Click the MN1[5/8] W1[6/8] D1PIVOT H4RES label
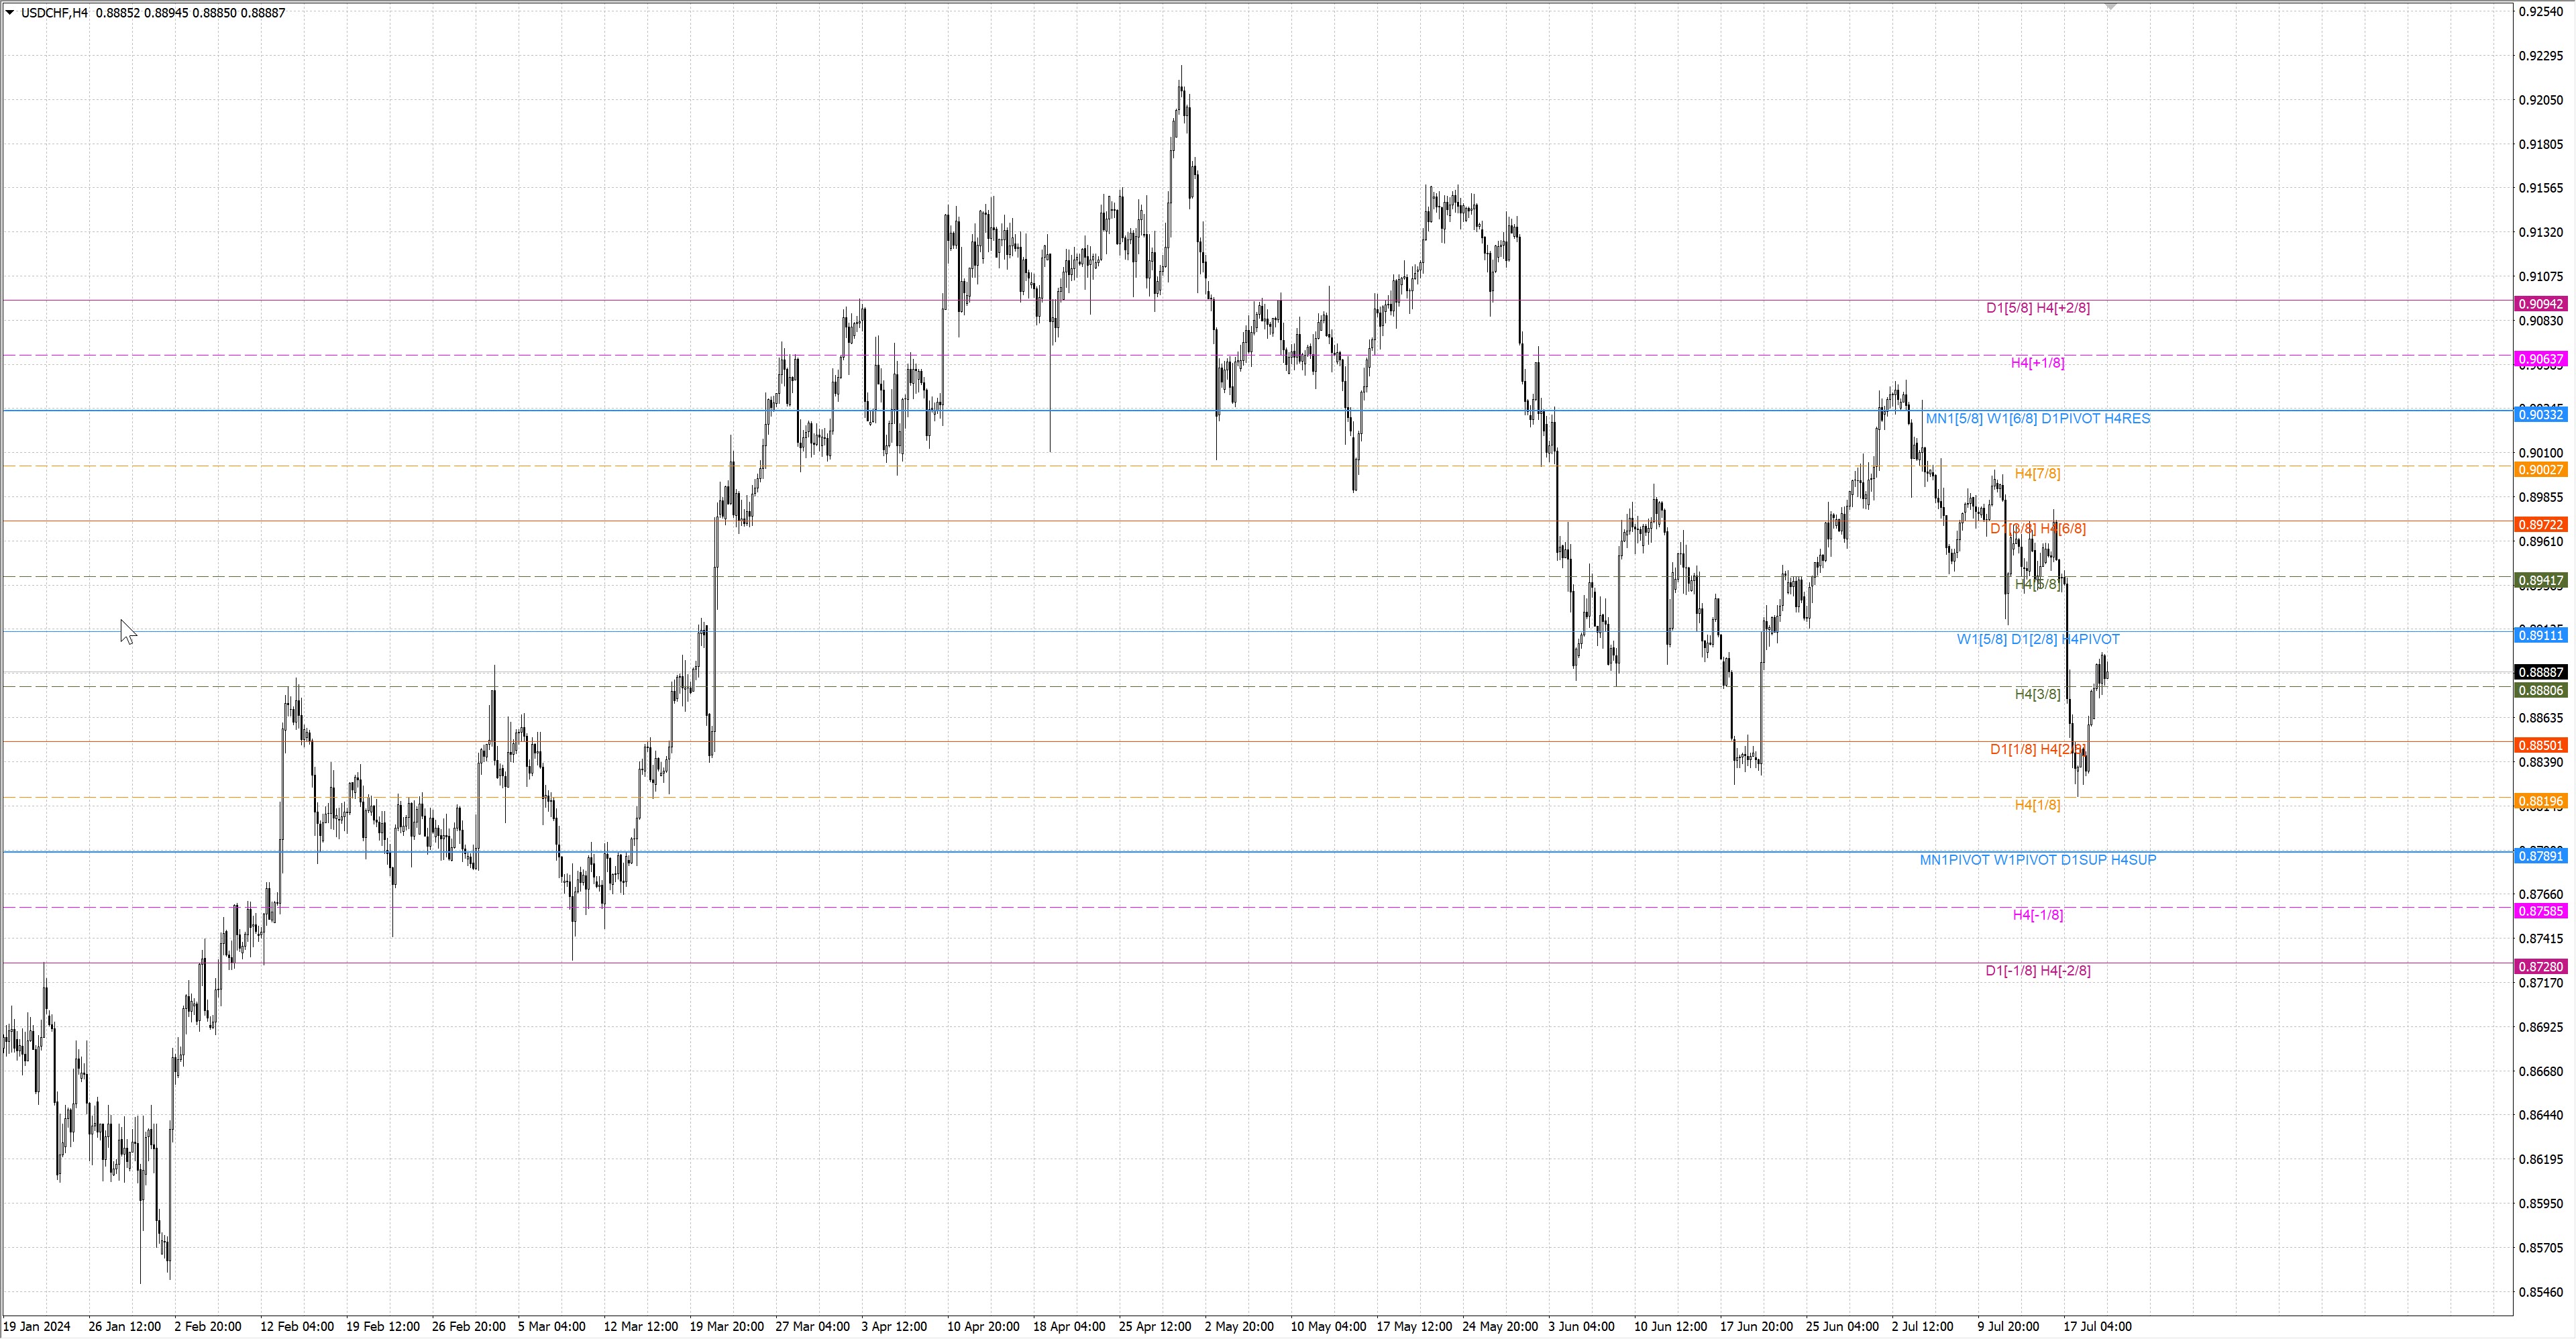This screenshot has height=1339, width=2576. (x=2037, y=418)
